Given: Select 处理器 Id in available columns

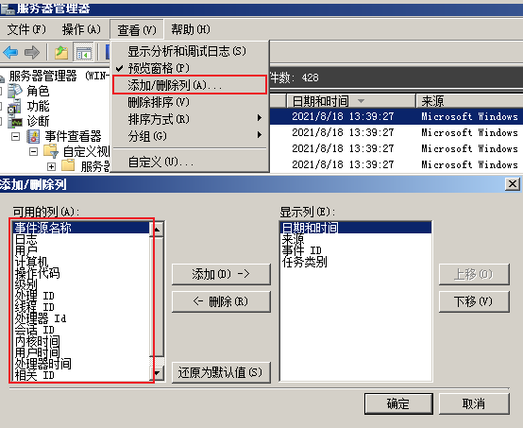Looking at the screenshot, I should tap(82, 318).
